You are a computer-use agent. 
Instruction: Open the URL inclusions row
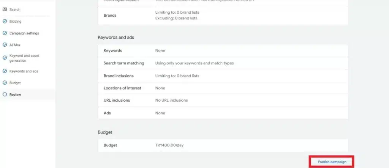pyautogui.click(x=117, y=100)
